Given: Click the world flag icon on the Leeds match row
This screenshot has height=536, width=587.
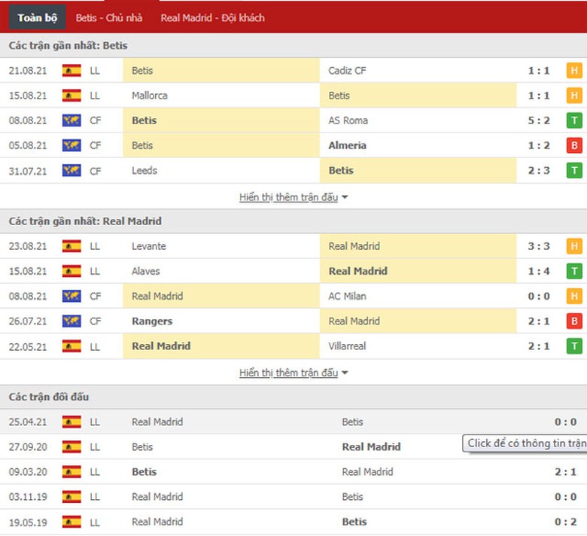Looking at the screenshot, I should [71, 171].
